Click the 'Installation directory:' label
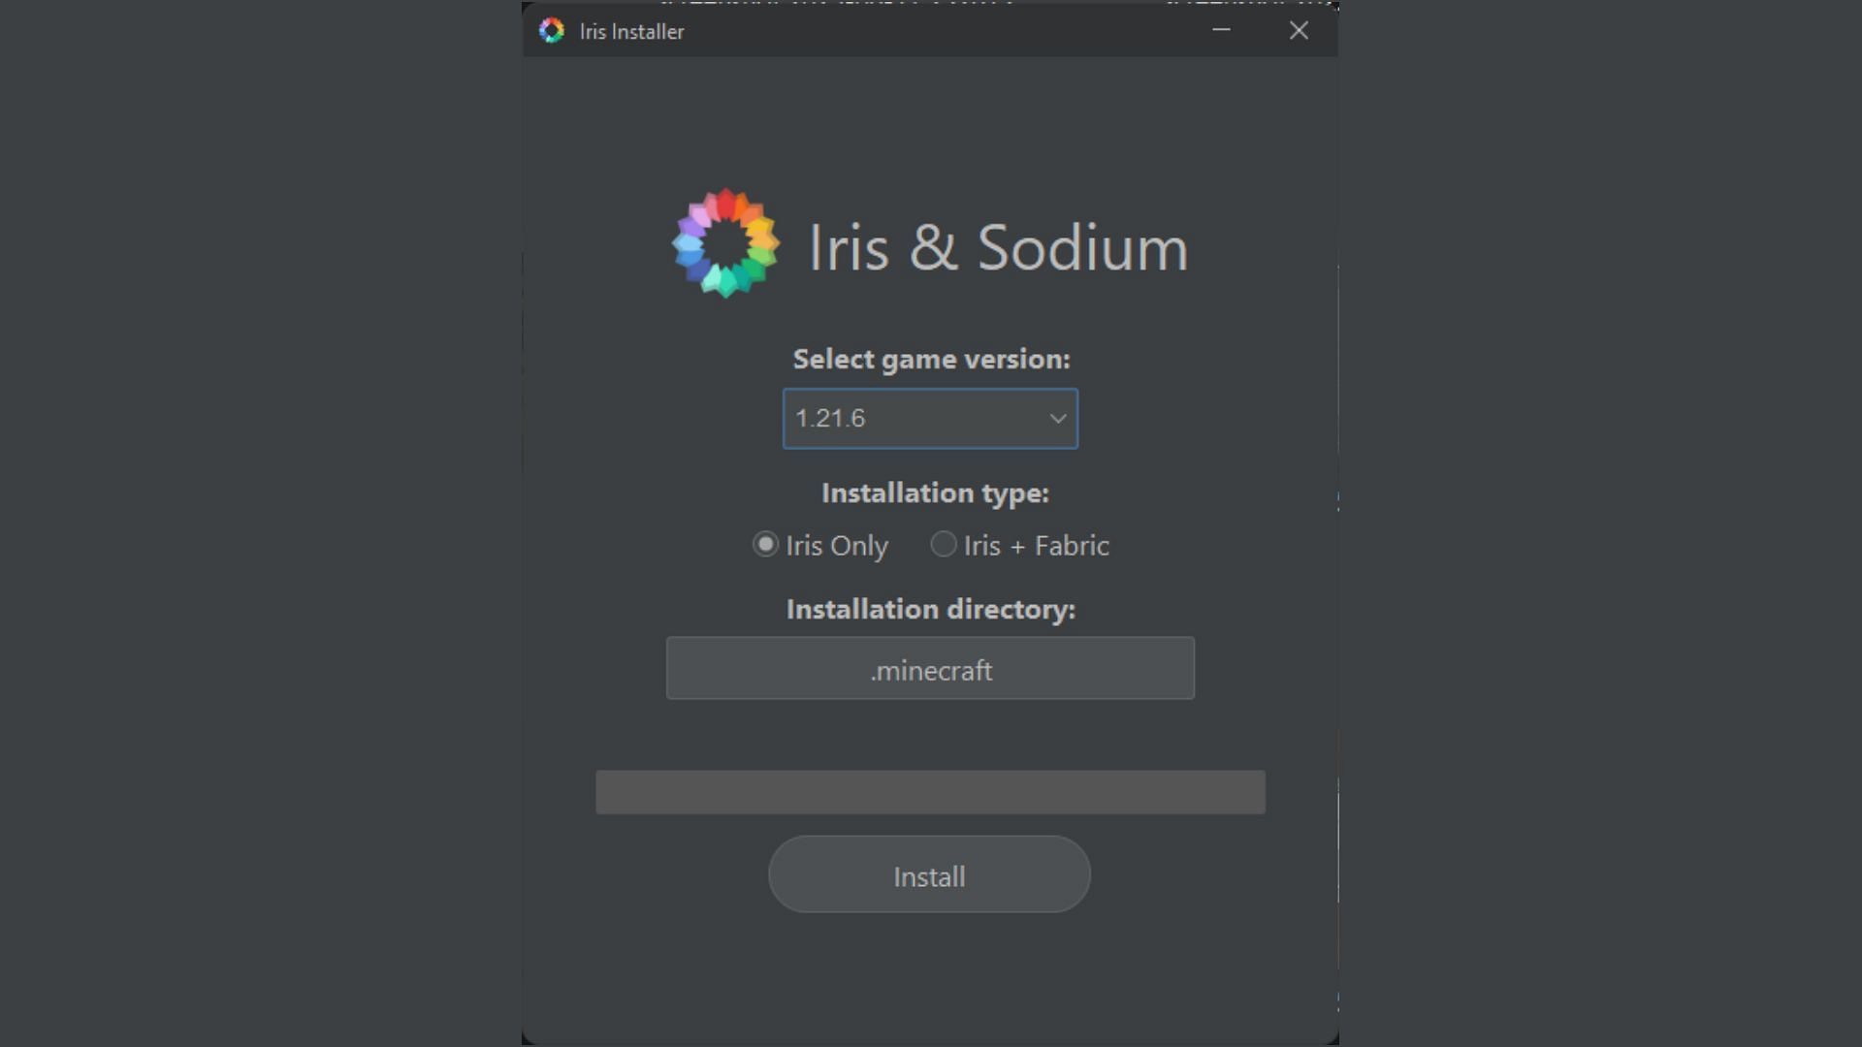 pos(930,610)
